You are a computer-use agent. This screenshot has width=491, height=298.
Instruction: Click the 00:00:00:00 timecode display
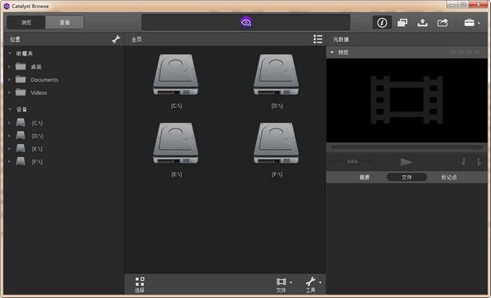(464, 52)
